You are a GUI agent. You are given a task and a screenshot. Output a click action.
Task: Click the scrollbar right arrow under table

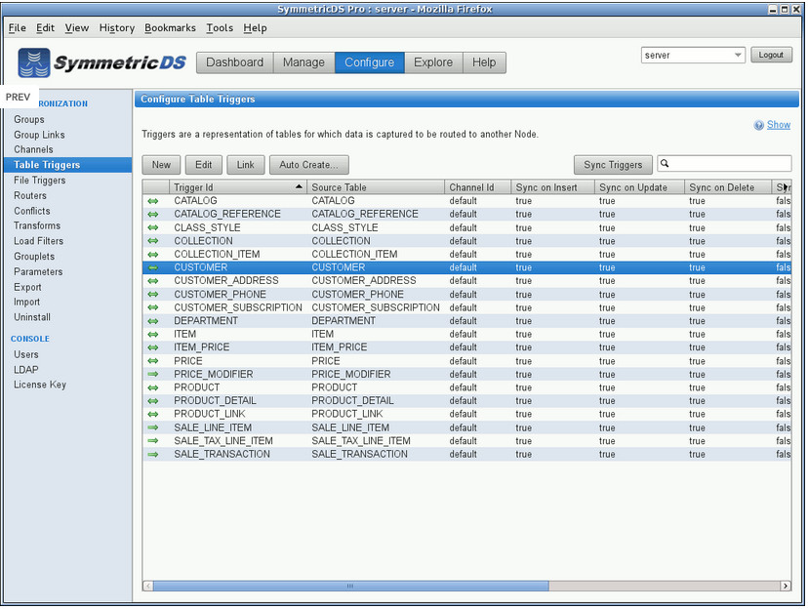786,586
